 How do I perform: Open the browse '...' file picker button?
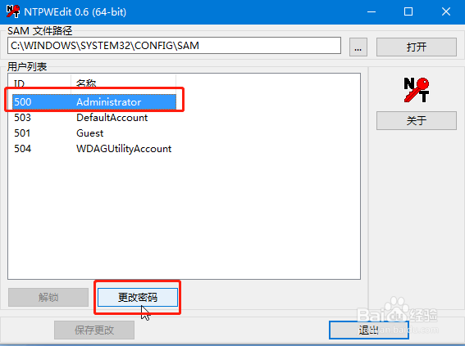click(358, 47)
